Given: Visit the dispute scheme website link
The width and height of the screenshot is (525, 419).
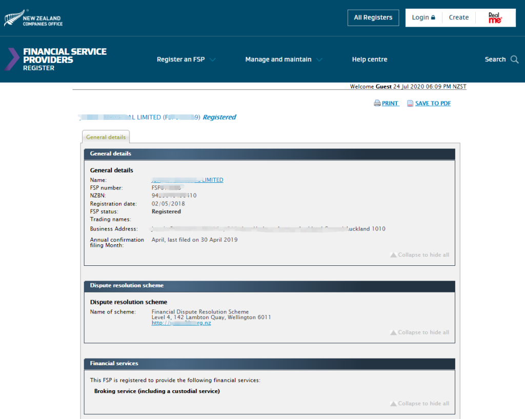Looking at the screenshot, I should pos(181,323).
